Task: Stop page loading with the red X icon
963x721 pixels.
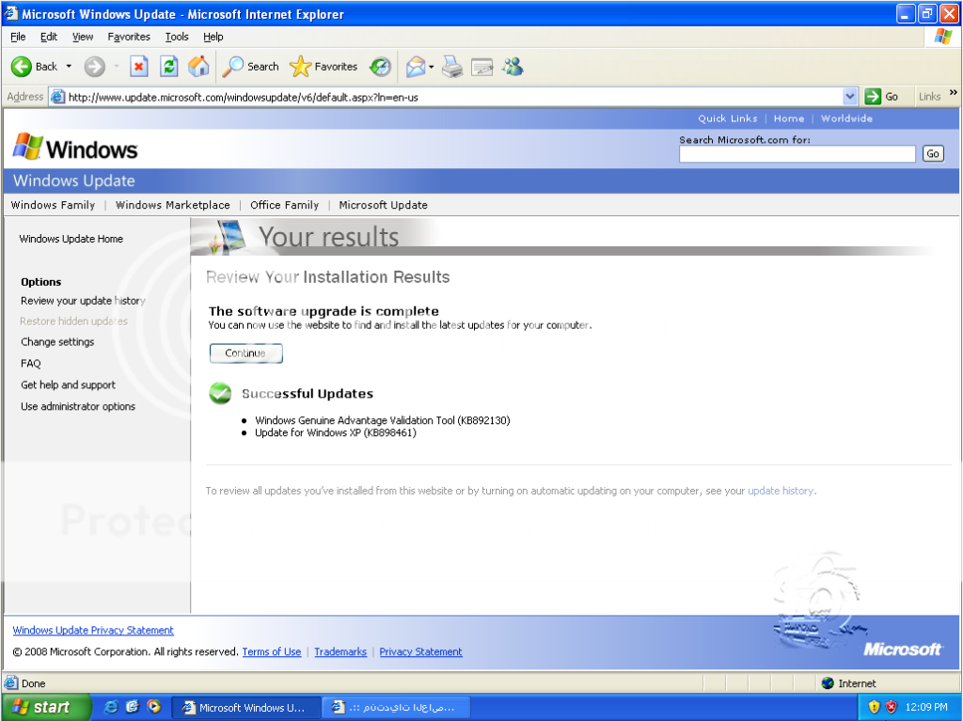Action: pos(139,67)
